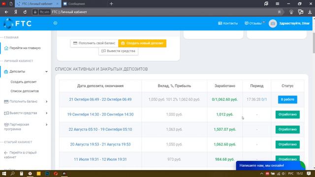Screen dimensions: 315x177
Task: Click the lock icon in the address bar
Action: click(35, 12)
